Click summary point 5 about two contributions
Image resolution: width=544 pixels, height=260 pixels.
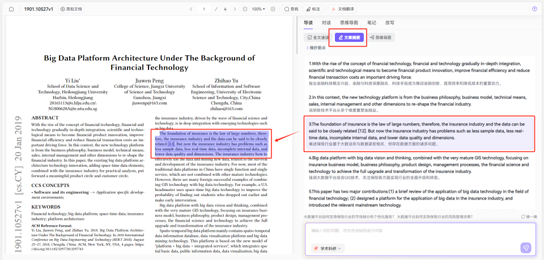click(x=419, y=198)
